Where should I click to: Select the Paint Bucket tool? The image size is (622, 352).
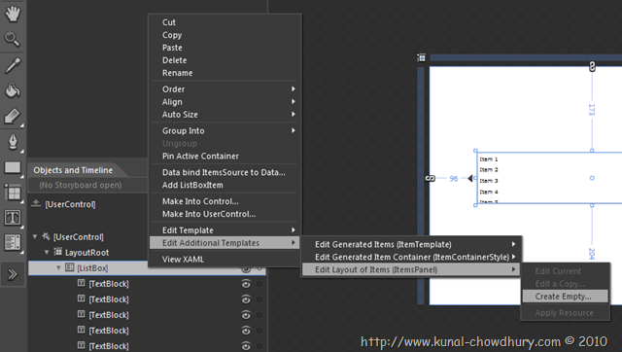tap(13, 90)
